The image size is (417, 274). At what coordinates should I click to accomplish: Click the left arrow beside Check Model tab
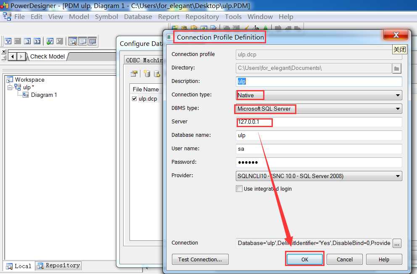click(13, 56)
